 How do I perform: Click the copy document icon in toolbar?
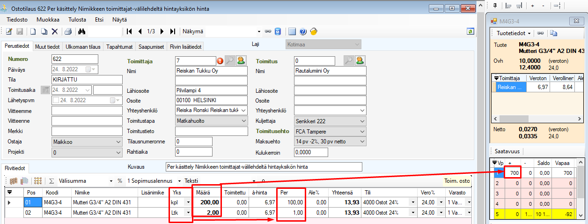click(44, 31)
